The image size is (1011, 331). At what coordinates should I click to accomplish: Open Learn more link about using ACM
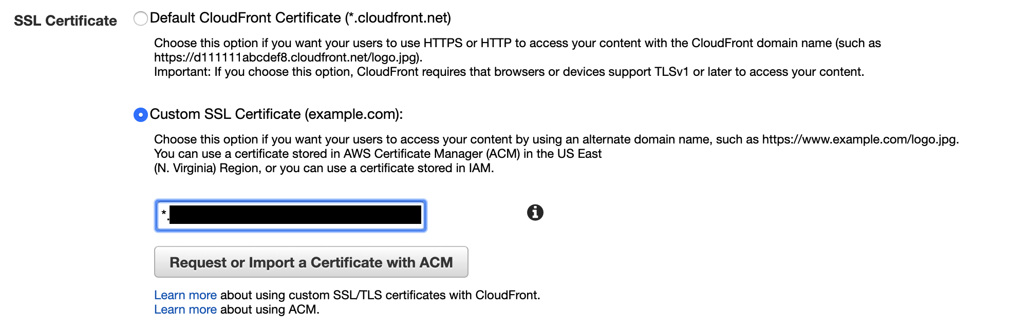click(x=185, y=309)
